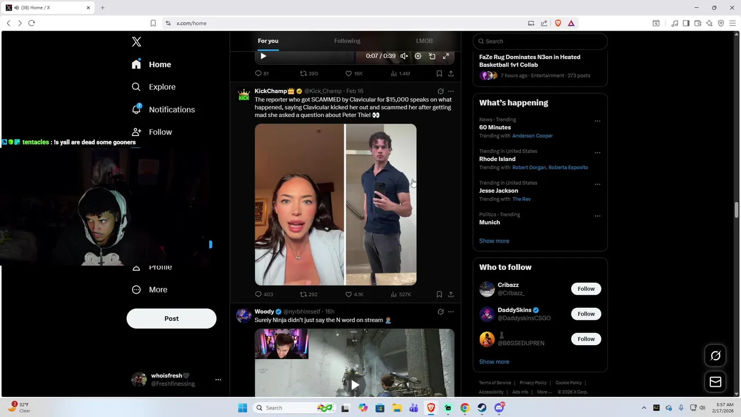This screenshot has height=417, width=741.
Task: Repost KickChamp post with 292 reposts
Action: pyautogui.click(x=309, y=294)
